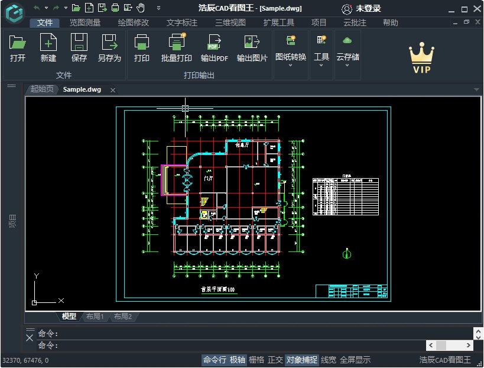The height and width of the screenshot is (368, 484).
Task: Open the undo history dropdown arrow
Action: coord(46,8)
